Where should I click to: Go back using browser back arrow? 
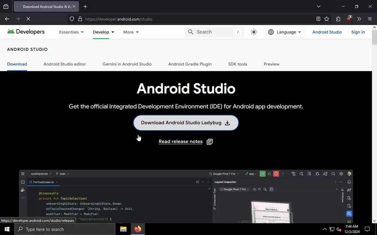7,19
